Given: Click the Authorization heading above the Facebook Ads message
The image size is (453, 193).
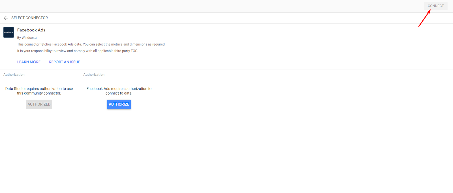Looking at the screenshot, I should click(94, 75).
